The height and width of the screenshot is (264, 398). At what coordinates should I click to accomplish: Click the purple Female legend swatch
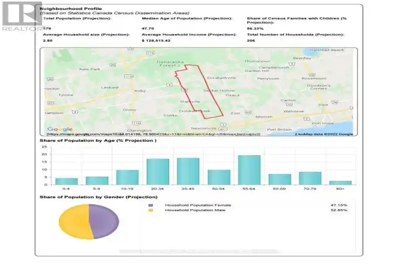(151, 205)
